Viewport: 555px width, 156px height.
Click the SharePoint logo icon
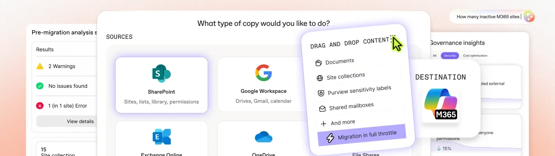pyautogui.click(x=161, y=73)
